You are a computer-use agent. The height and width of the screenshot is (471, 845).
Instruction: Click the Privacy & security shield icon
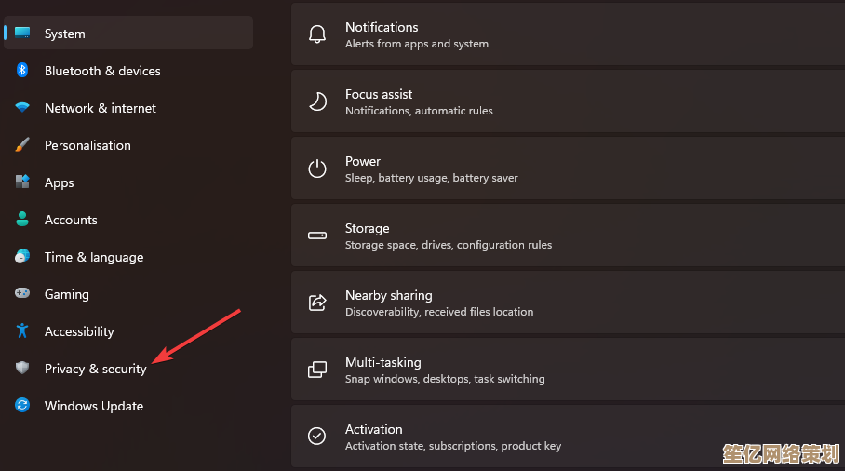click(x=22, y=368)
